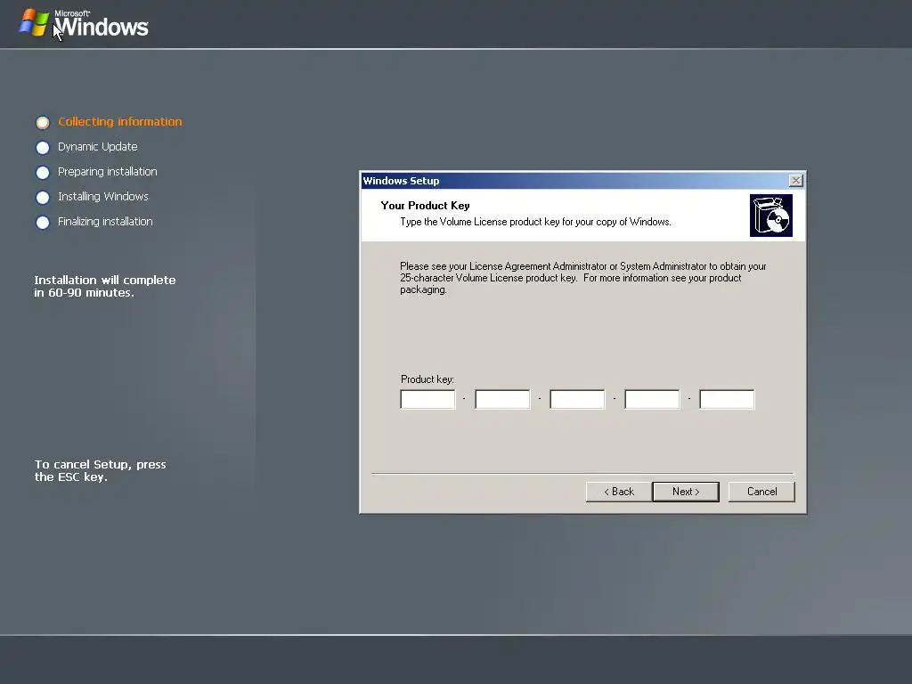The height and width of the screenshot is (684, 912).
Task: Click the Finalizing installation step bullet
Action: coord(43,223)
